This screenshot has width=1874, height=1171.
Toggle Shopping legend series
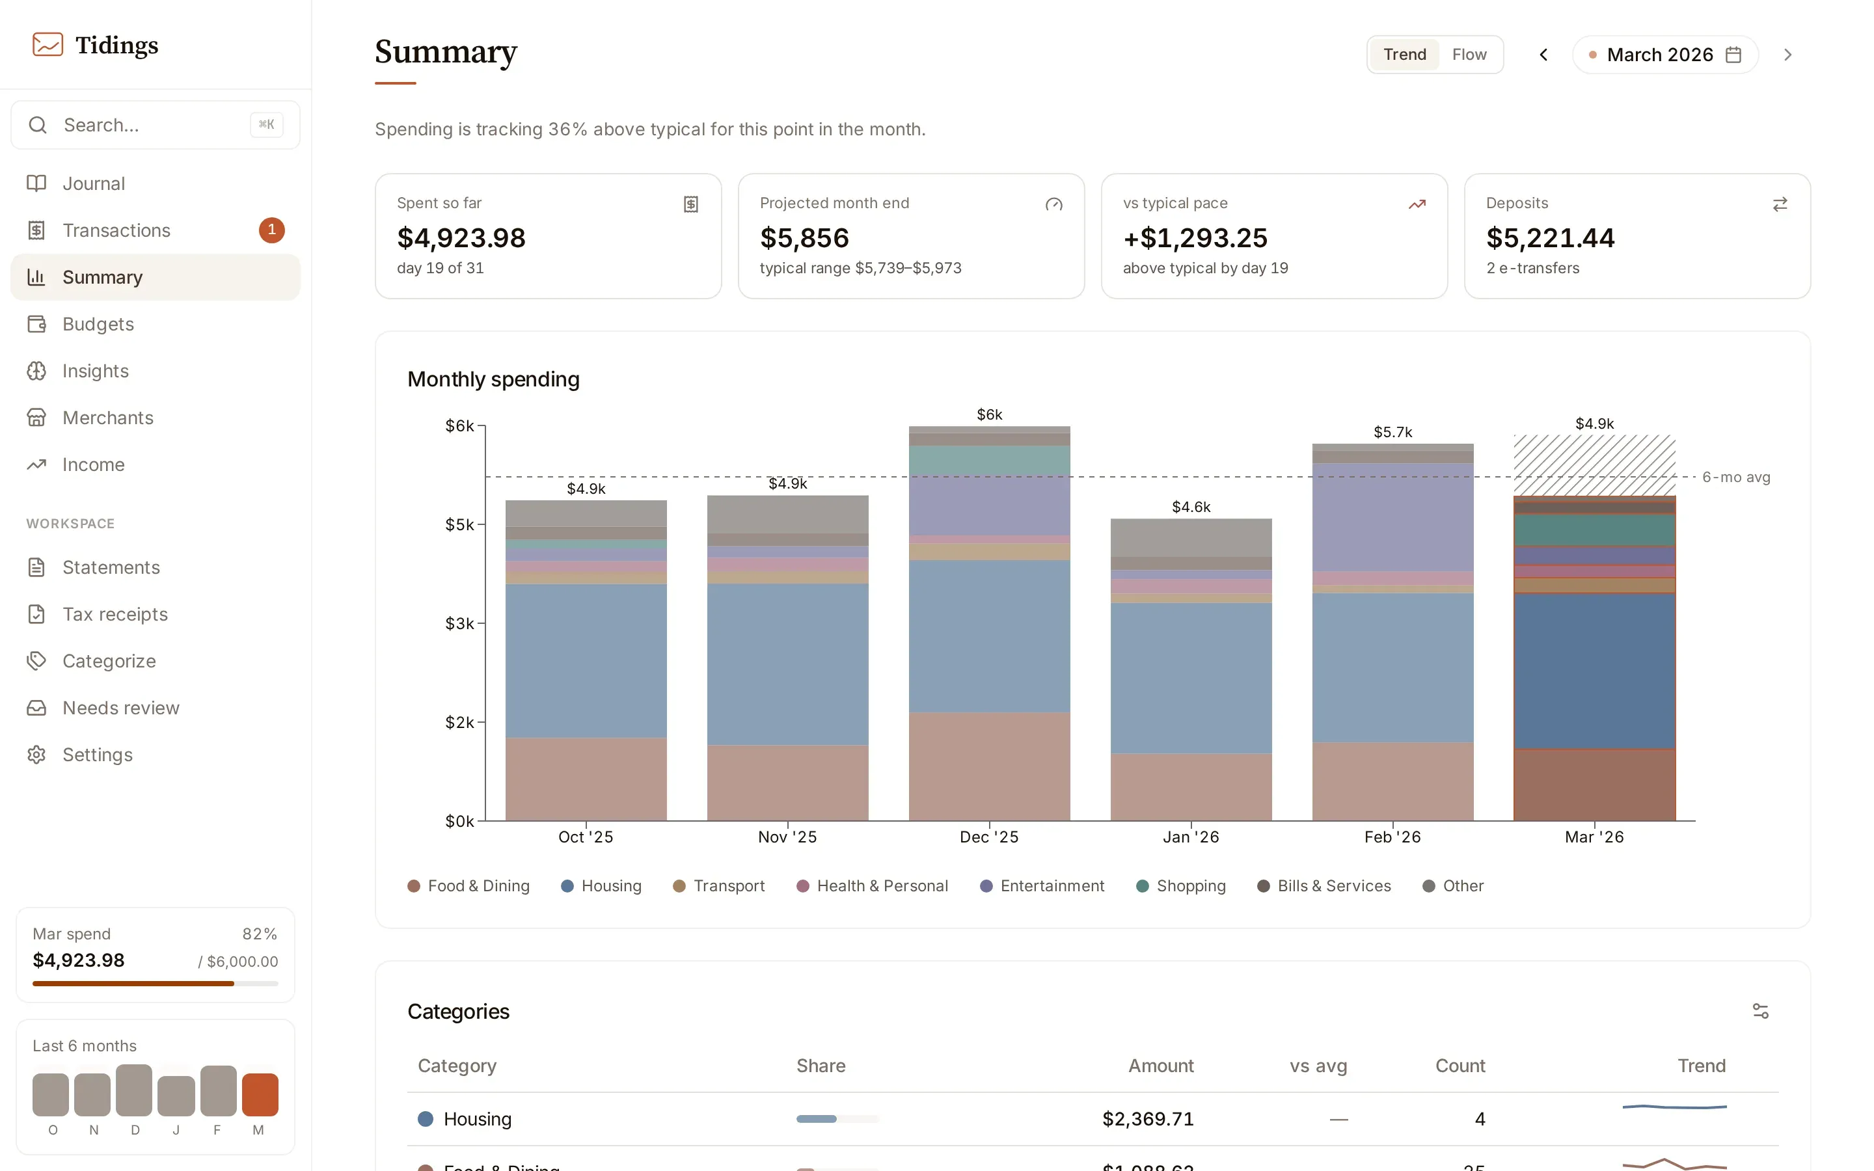click(x=1180, y=885)
